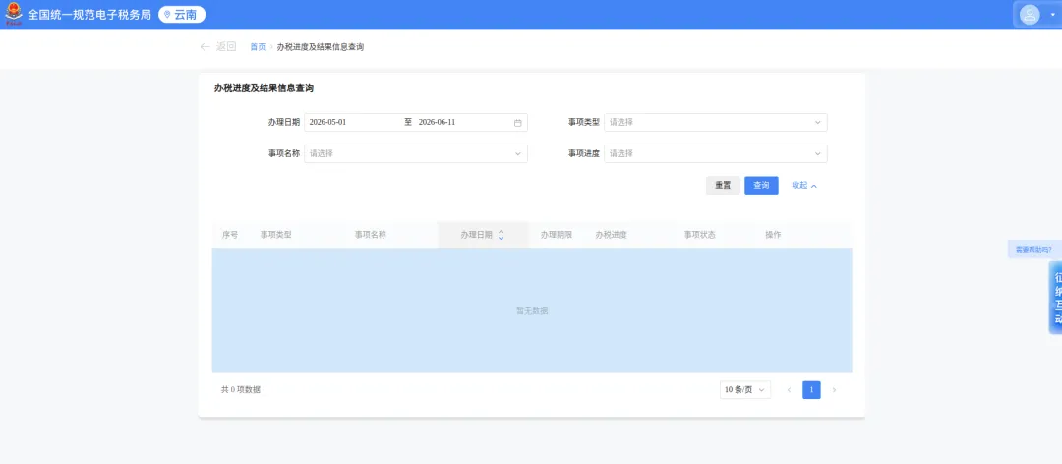Open the 10 条/页 page size dropdown
This screenshot has height=464, width=1062.
pyautogui.click(x=745, y=390)
